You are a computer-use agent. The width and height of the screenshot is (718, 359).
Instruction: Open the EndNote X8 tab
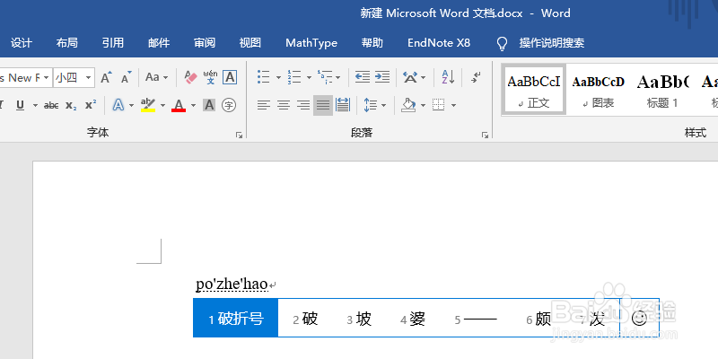(x=439, y=43)
